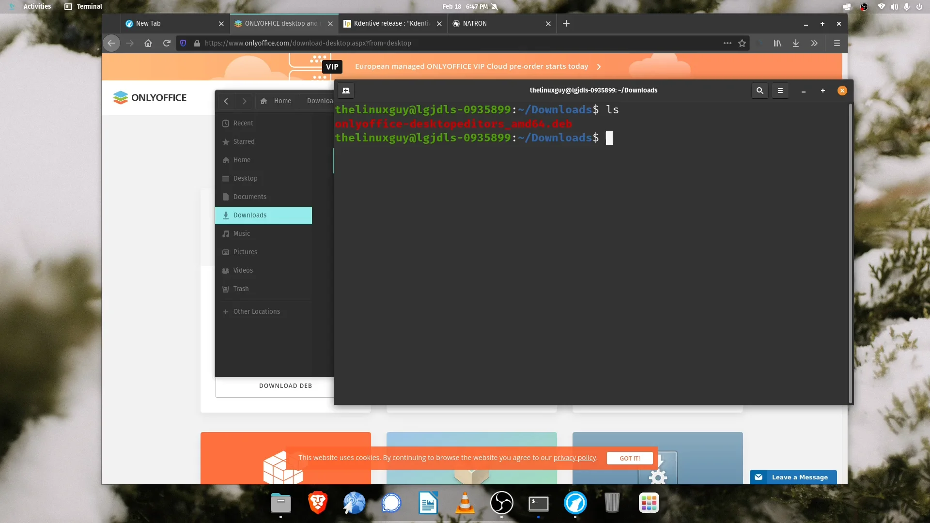Open a new browser tab

tap(566, 23)
